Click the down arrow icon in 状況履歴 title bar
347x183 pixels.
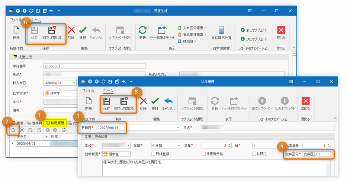point(97,82)
